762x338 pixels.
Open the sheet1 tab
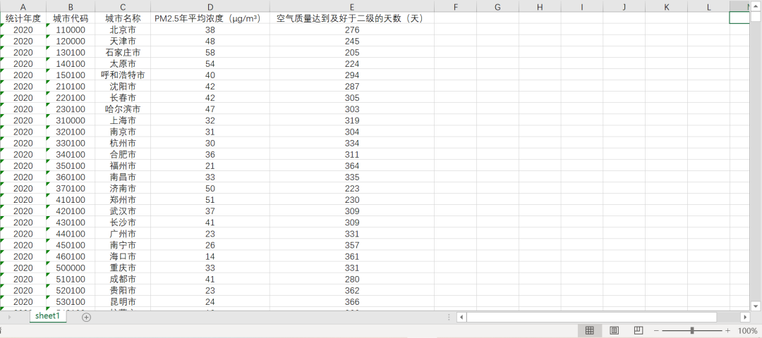click(x=48, y=316)
